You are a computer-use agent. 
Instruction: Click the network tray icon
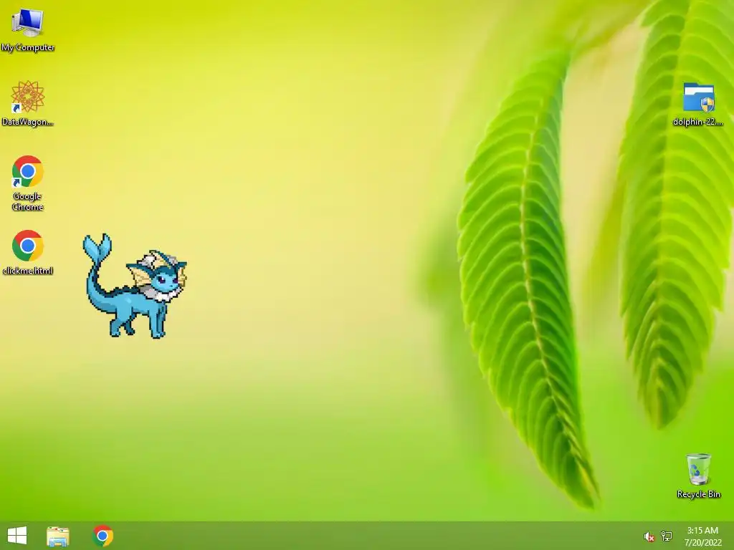pyautogui.click(x=667, y=536)
